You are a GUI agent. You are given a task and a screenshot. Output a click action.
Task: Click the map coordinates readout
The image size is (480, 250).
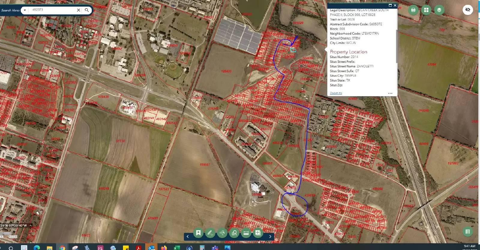(x=14, y=225)
